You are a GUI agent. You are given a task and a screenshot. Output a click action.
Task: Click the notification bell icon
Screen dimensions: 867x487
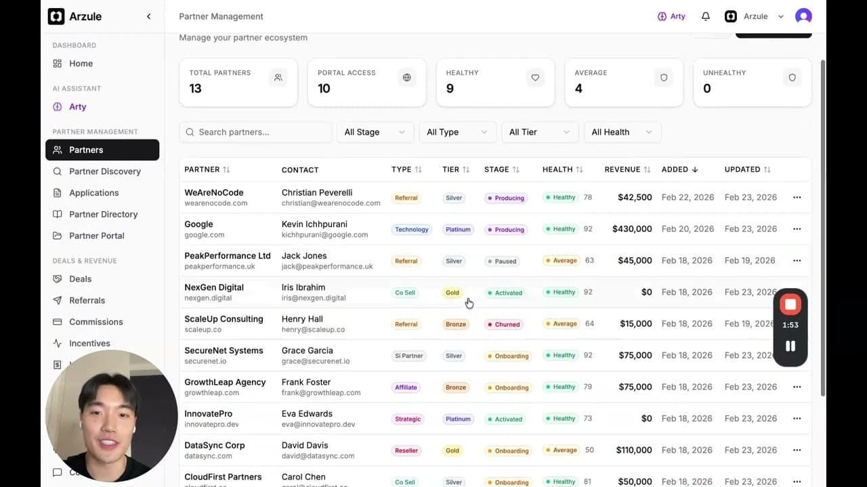tap(705, 16)
